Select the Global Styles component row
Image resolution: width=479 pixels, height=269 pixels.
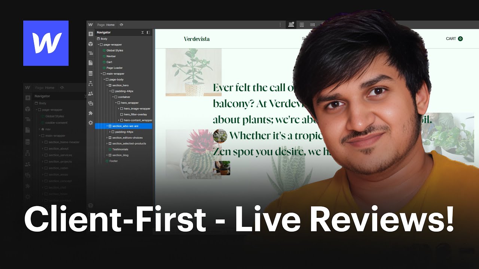[x=123, y=50]
